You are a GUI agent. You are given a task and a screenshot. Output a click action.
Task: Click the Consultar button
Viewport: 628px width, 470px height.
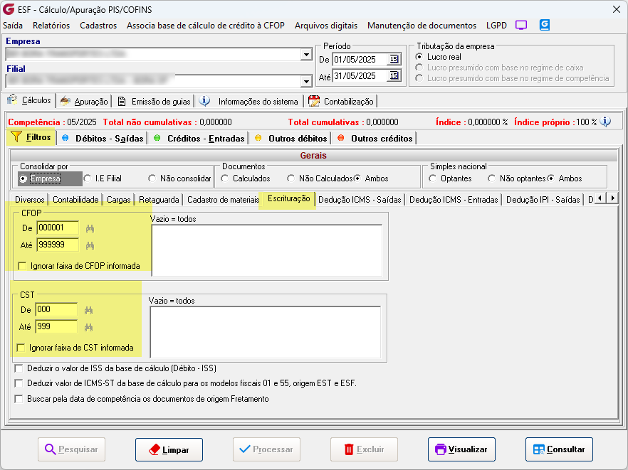(x=559, y=449)
